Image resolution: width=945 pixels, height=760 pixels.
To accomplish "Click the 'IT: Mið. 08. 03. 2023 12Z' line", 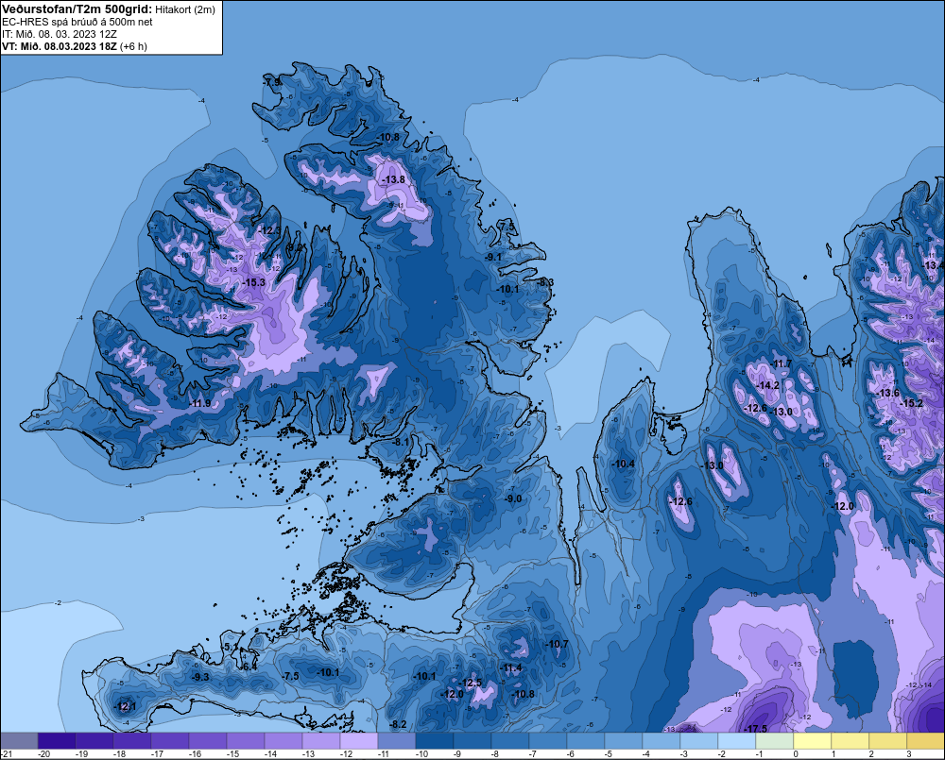I will tap(60, 34).
